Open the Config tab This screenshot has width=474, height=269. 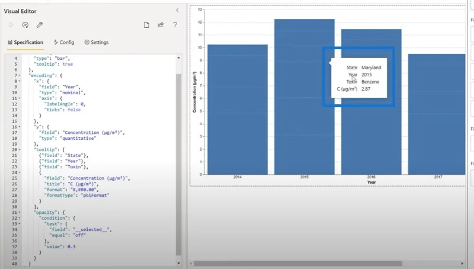(x=64, y=42)
